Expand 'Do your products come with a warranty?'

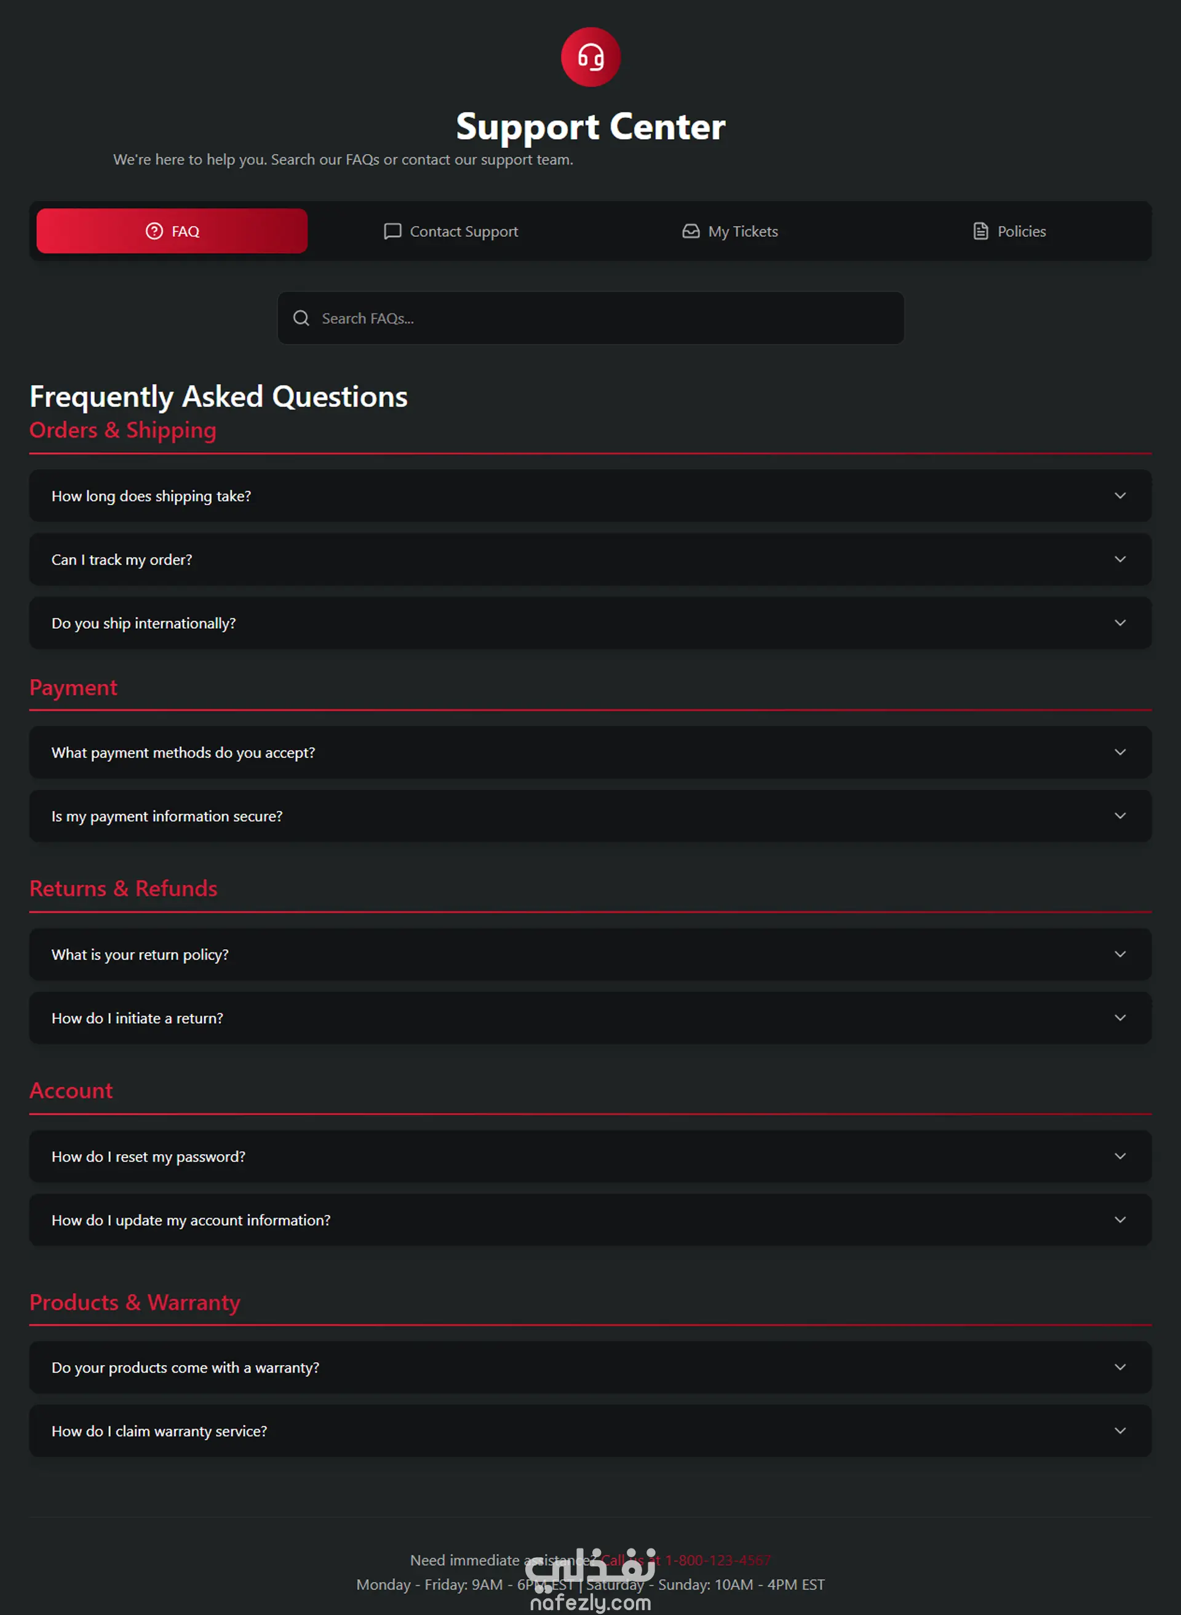pyautogui.click(x=590, y=1367)
